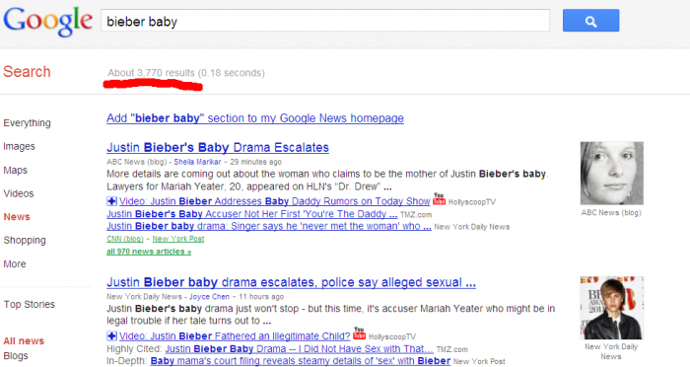
Task: Click the CNN (blog) source link
Action: point(125,239)
